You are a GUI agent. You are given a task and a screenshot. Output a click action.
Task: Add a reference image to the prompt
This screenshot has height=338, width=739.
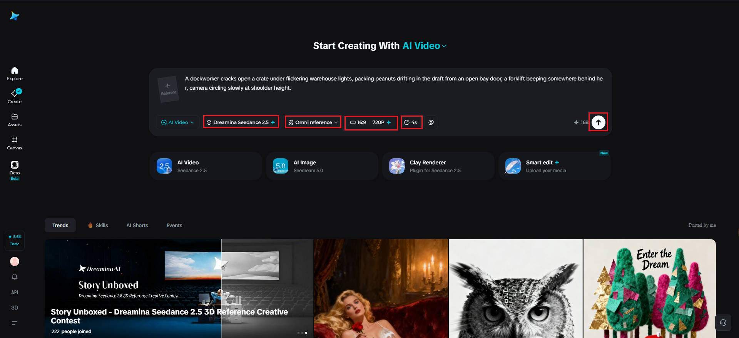[x=168, y=89]
